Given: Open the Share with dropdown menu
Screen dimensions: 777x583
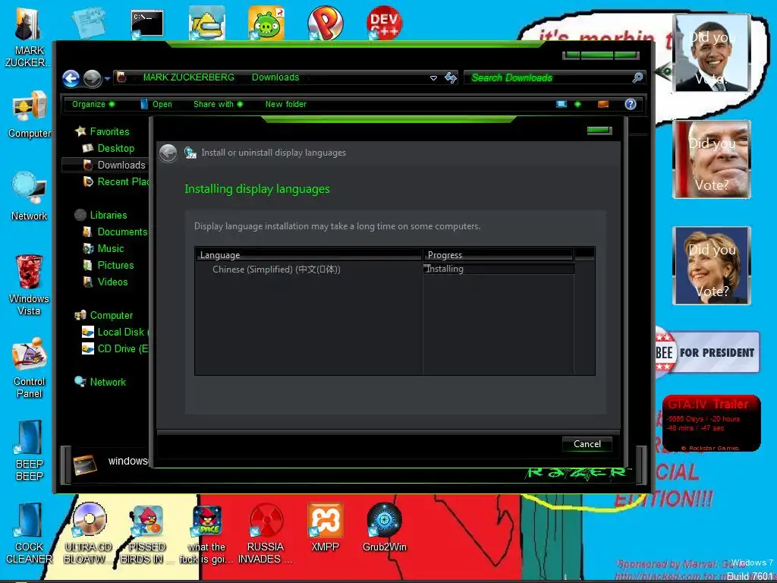Looking at the screenshot, I should (x=218, y=104).
